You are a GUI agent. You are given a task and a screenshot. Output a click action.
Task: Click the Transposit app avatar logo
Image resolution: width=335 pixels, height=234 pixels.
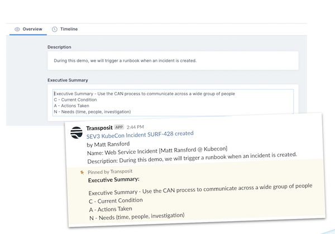[76, 134]
